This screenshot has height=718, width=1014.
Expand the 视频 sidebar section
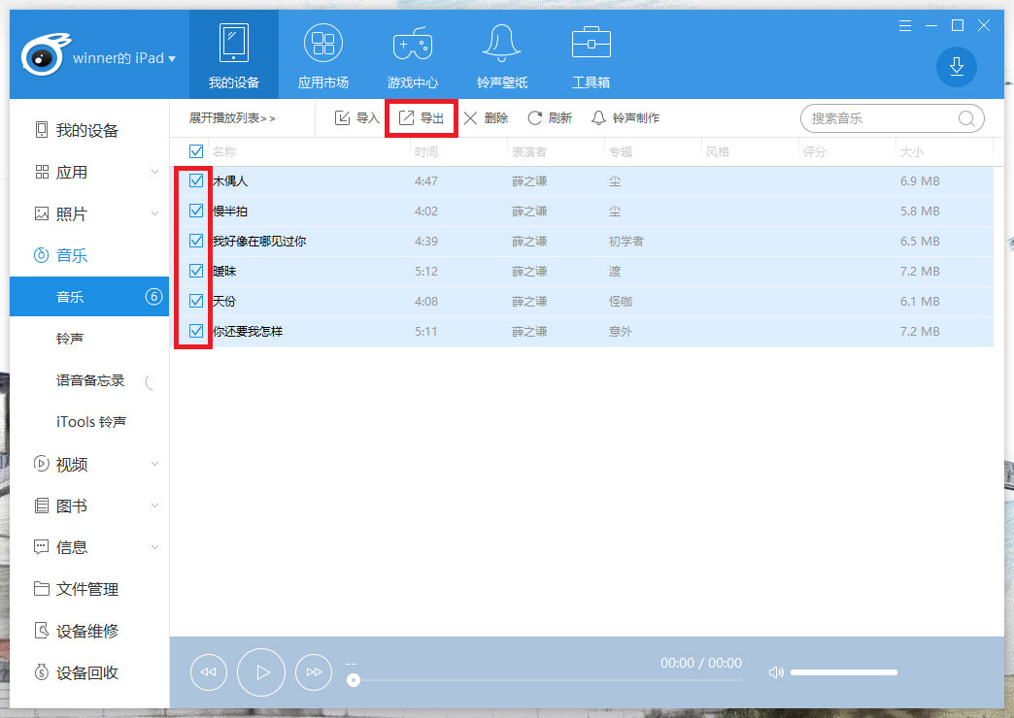[154, 465]
